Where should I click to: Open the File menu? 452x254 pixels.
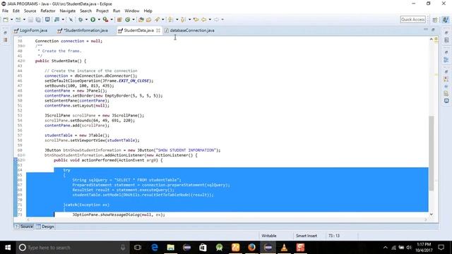(x=5, y=11)
